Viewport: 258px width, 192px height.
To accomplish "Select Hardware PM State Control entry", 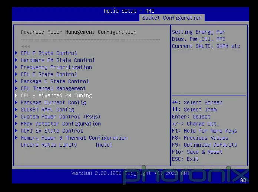I will point(57,60).
